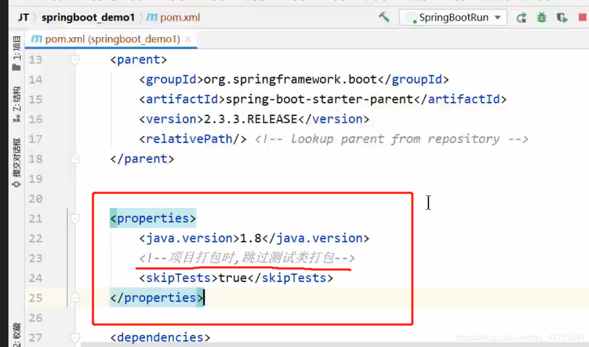The width and height of the screenshot is (589, 347).
Task: Click Run with Coverage icon
Action: (x=562, y=17)
